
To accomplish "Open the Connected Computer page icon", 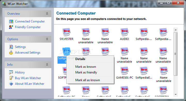I will (11, 21).
